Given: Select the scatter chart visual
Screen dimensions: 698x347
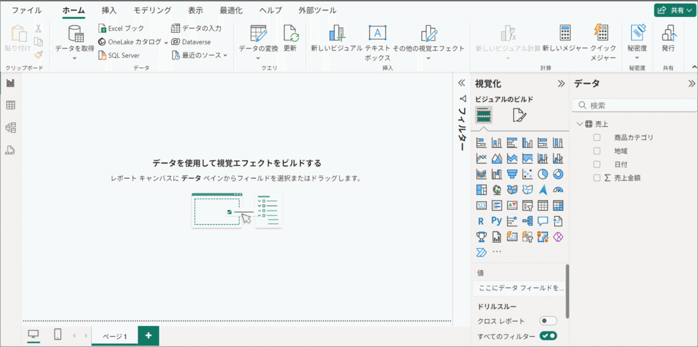Looking at the screenshot, I should [528, 174].
